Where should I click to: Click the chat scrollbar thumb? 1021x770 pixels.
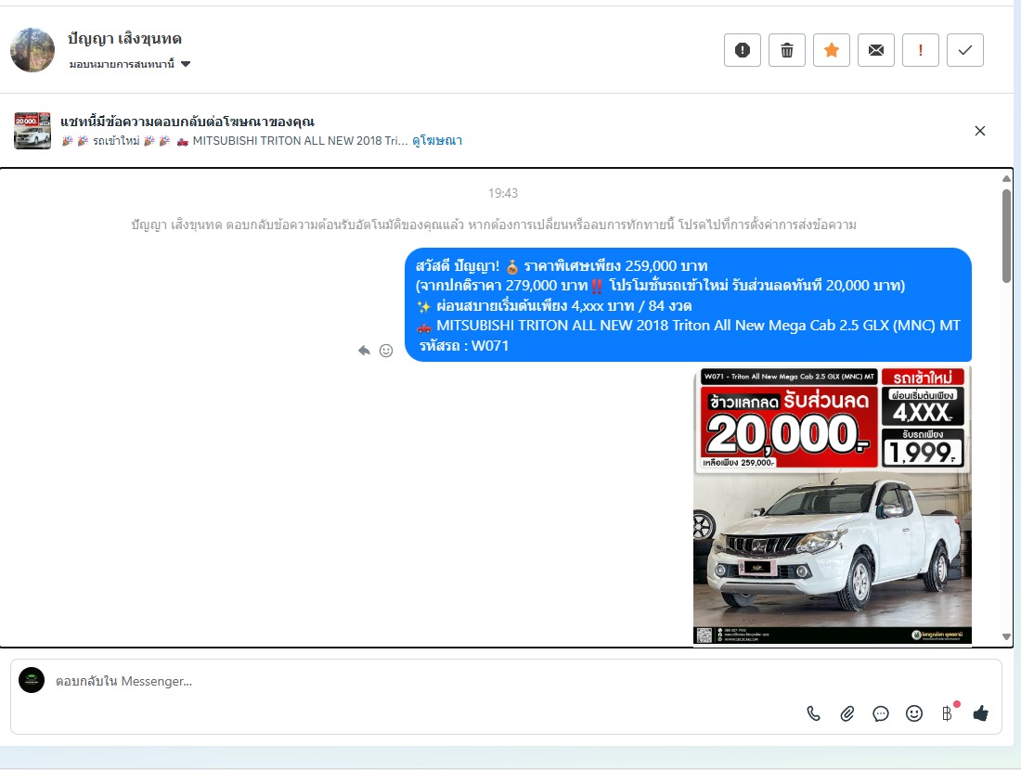tap(1006, 236)
